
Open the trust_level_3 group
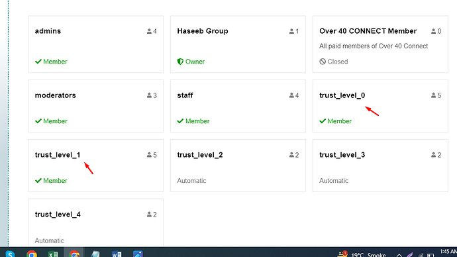pyautogui.click(x=380, y=166)
